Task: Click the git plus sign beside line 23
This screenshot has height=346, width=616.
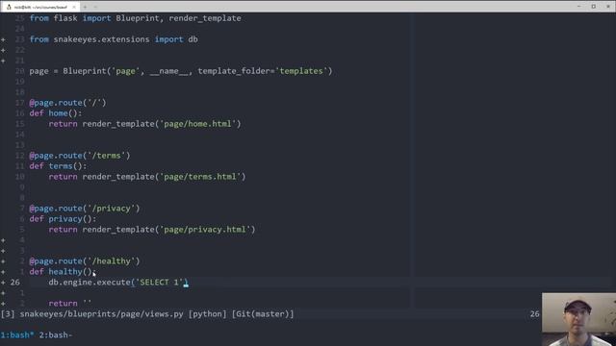Action: tap(3, 39)
